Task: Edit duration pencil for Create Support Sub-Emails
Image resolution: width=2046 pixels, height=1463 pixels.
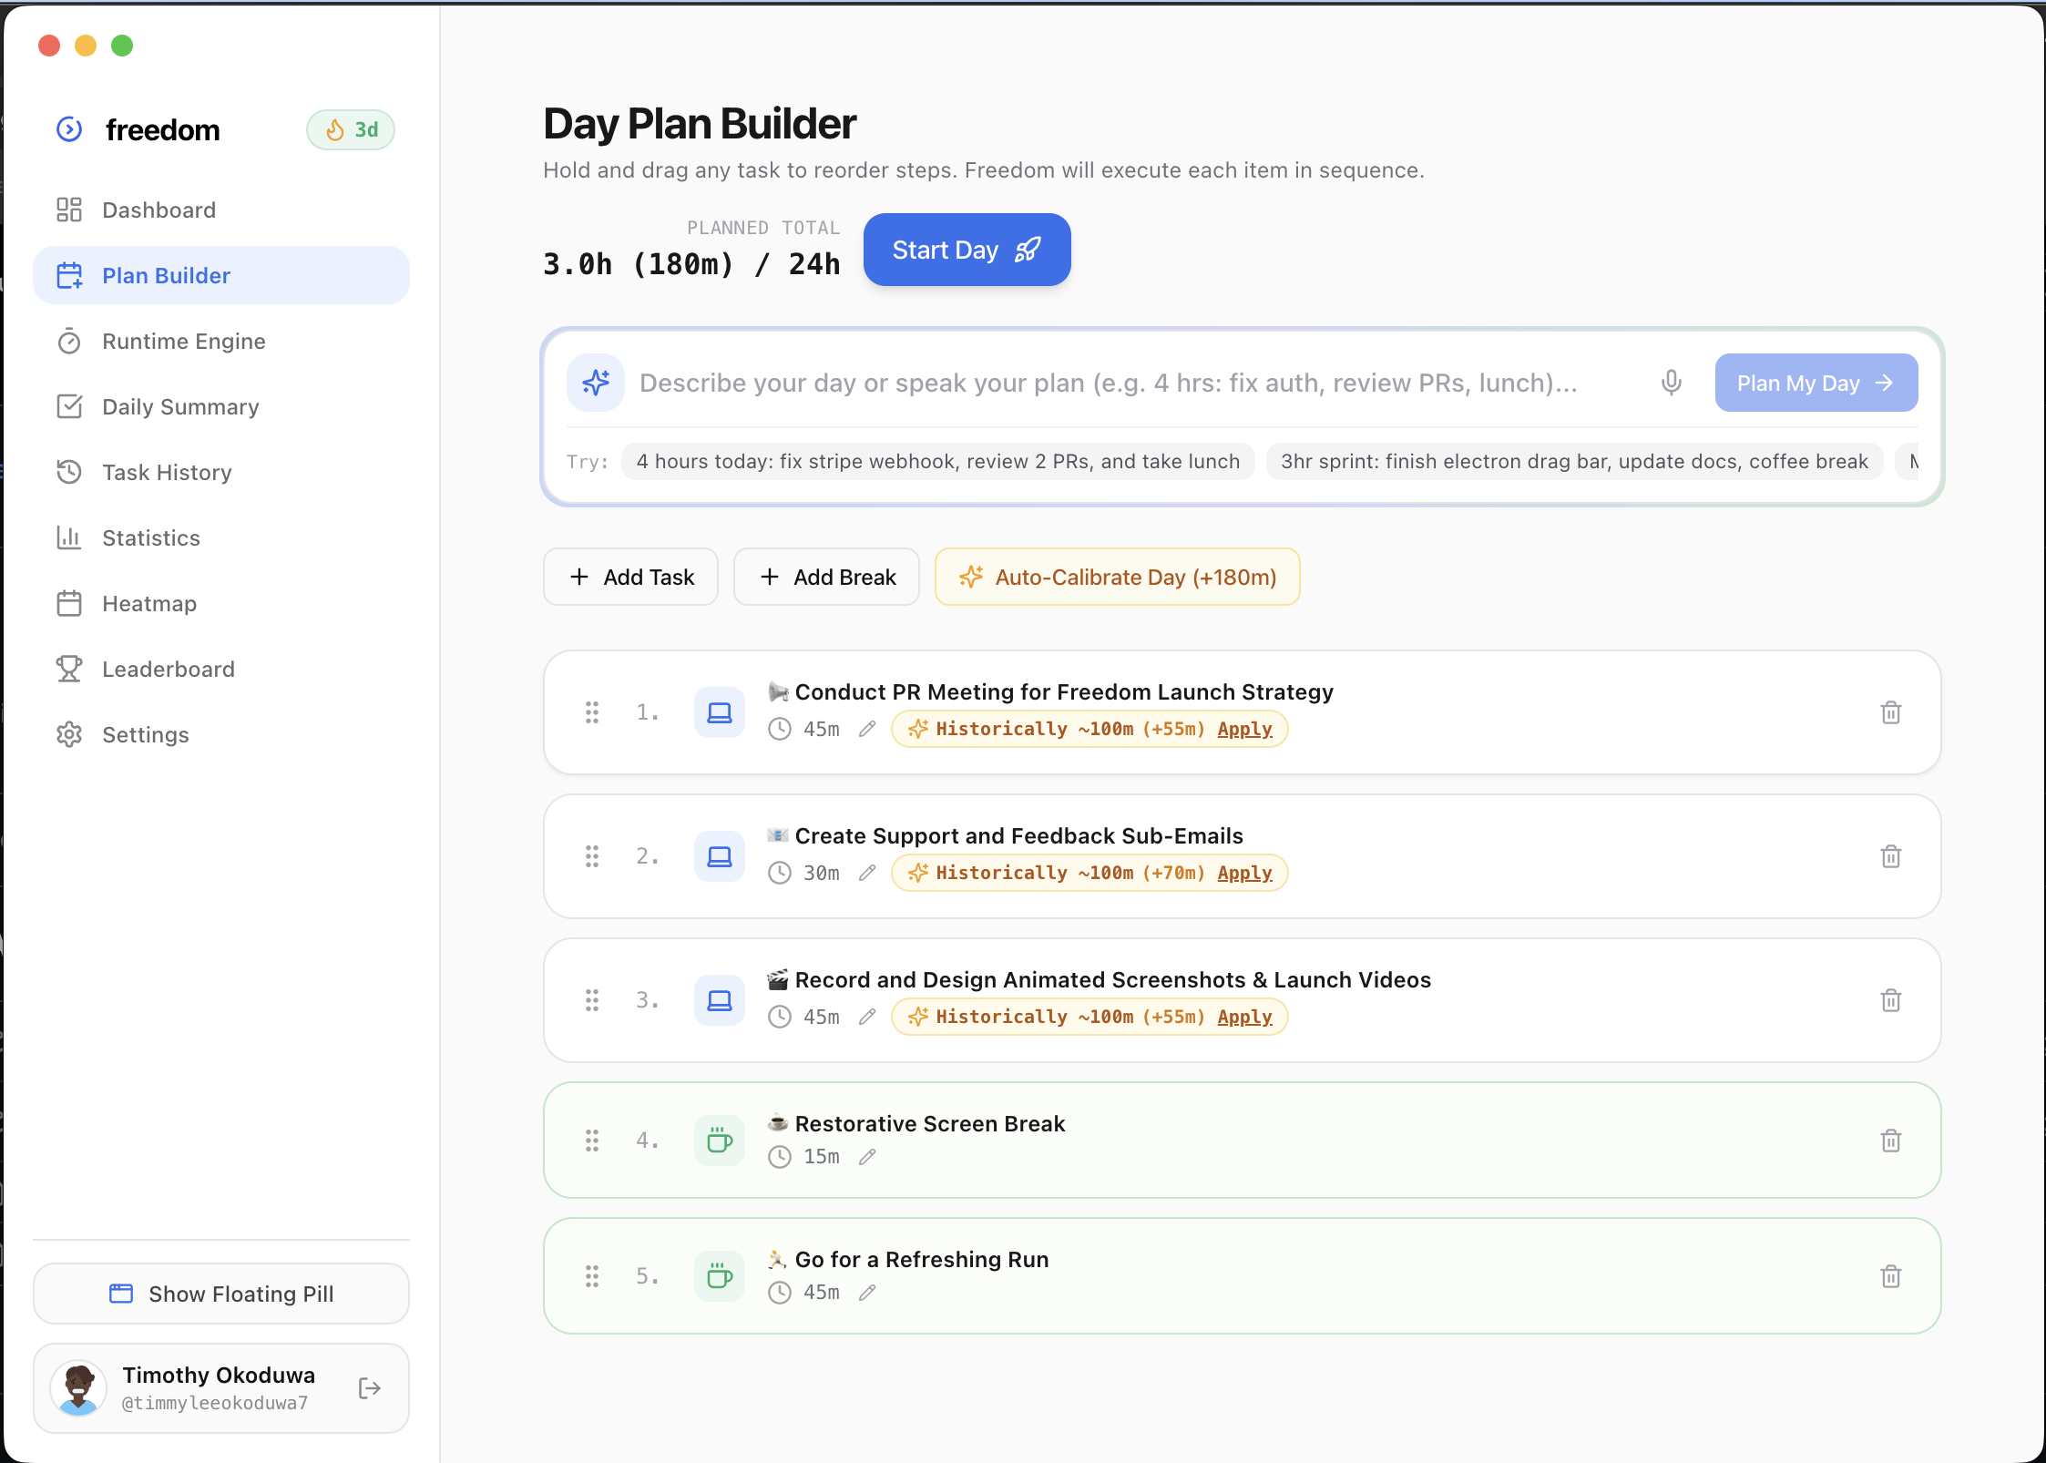Action: point(867,873)
